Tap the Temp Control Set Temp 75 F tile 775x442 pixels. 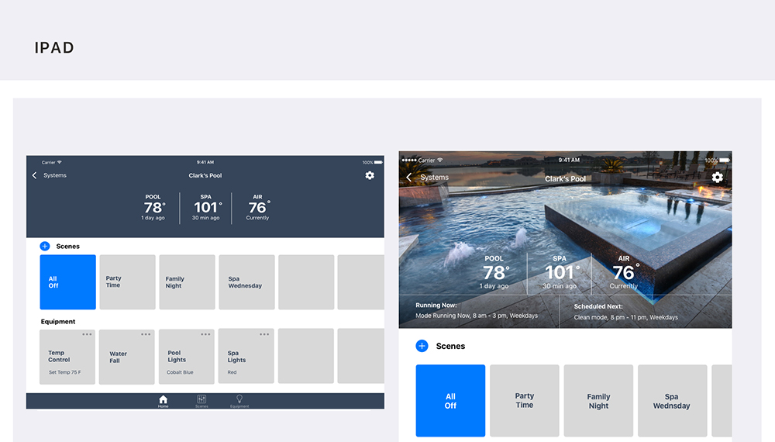click(67, 357)
